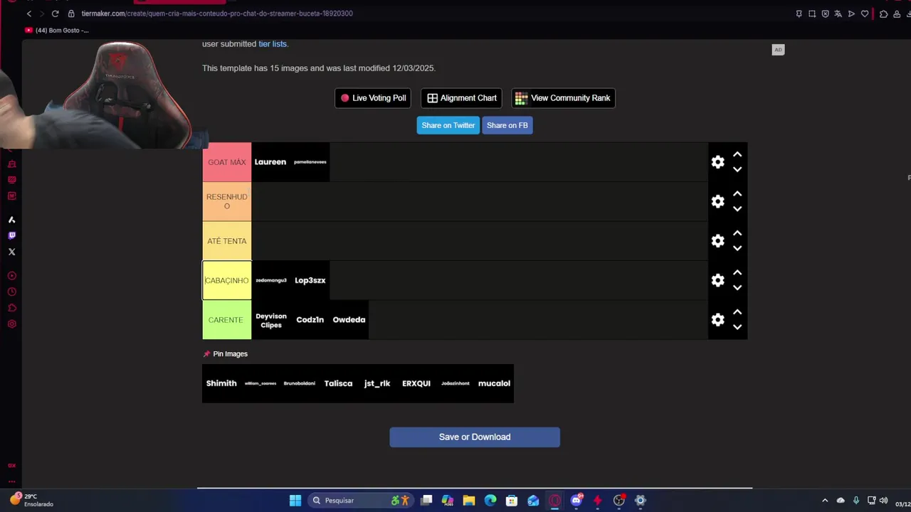Move CABAÇINHO row up
This screenshot has width=911, height=512.
[737, 272]
